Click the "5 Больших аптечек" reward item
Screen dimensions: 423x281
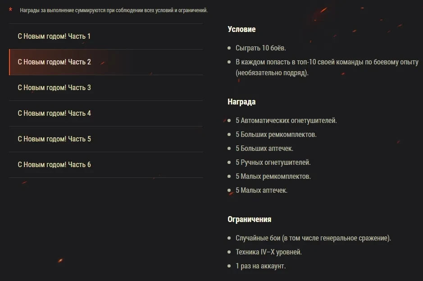pos(264,148)
